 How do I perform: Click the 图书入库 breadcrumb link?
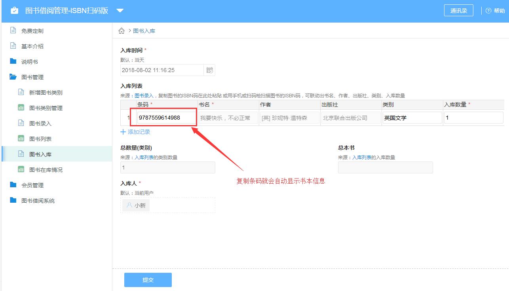[144, 31]
